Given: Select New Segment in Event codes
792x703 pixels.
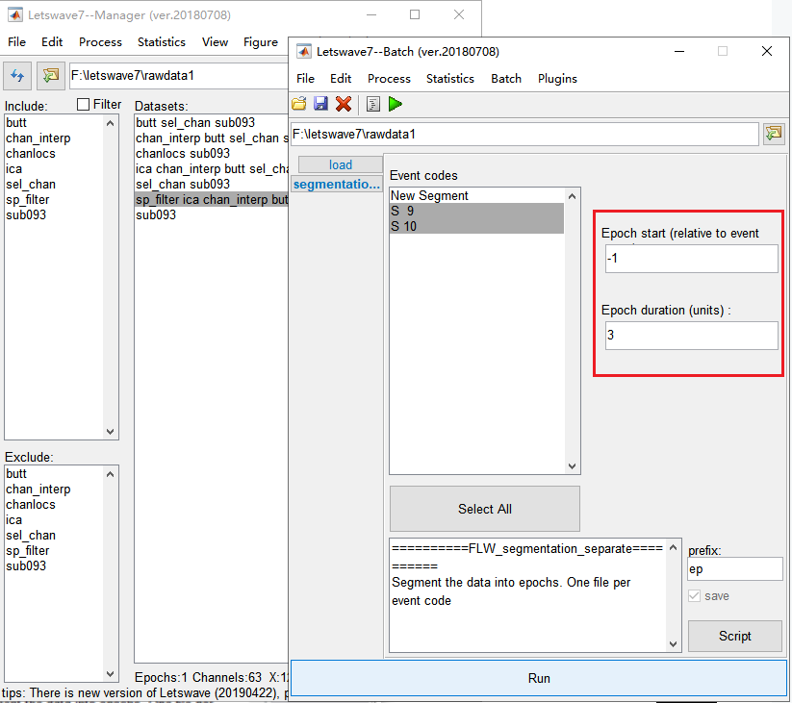Looking at the screenshot, I should [476, 196].
